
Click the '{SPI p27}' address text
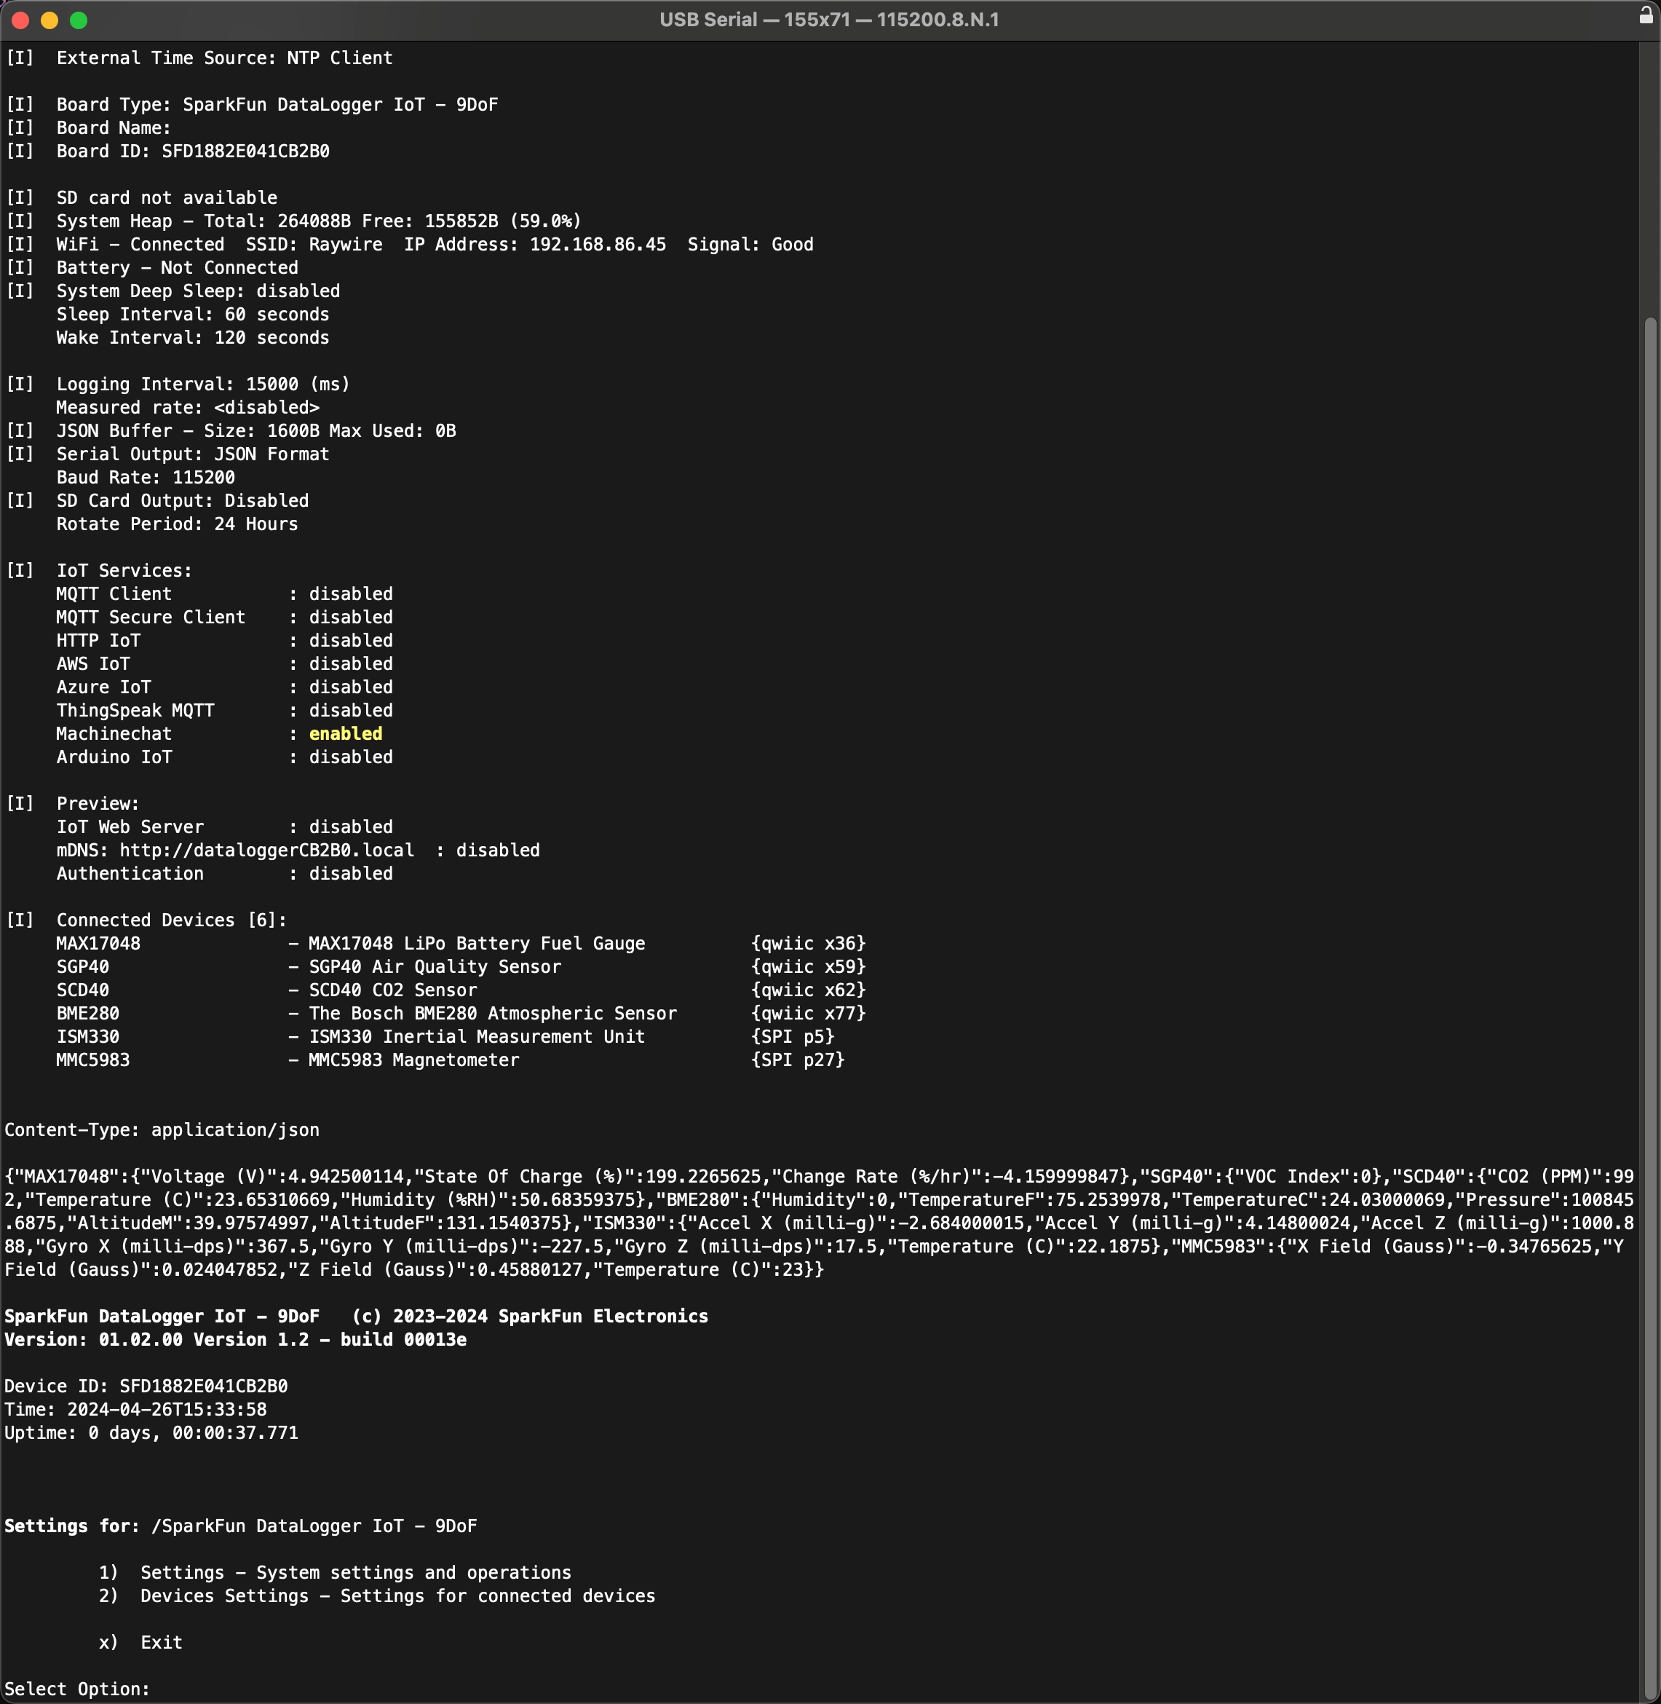798,1060
